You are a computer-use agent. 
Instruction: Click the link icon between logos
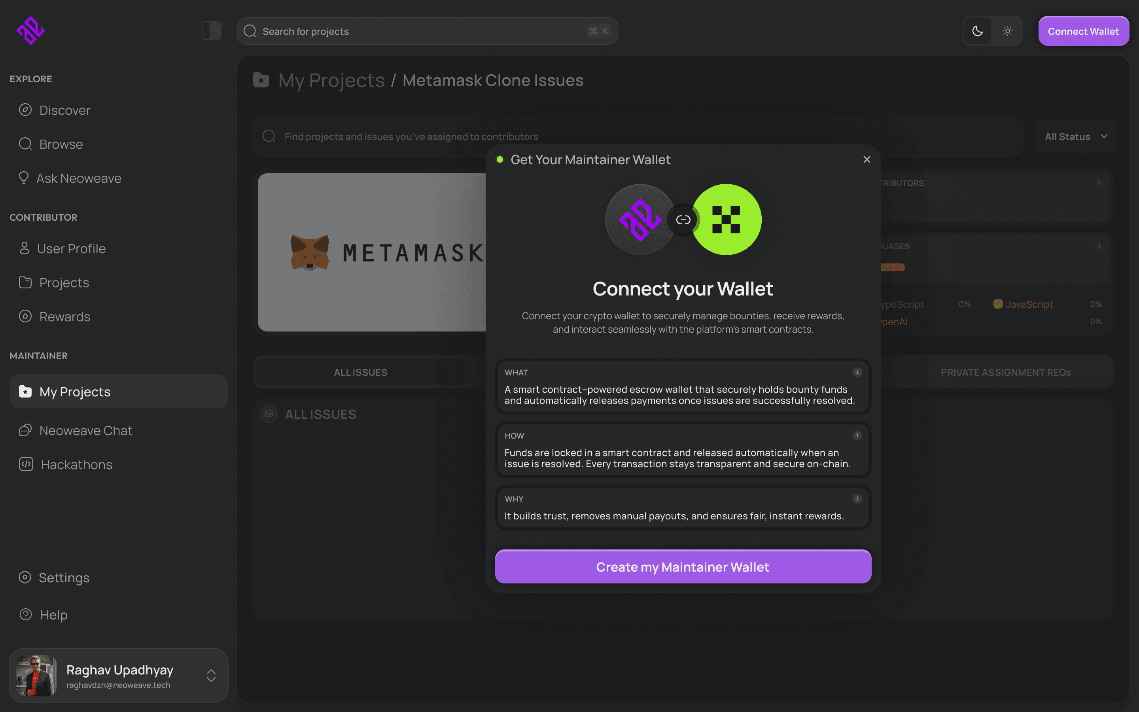tap(683, 220)
